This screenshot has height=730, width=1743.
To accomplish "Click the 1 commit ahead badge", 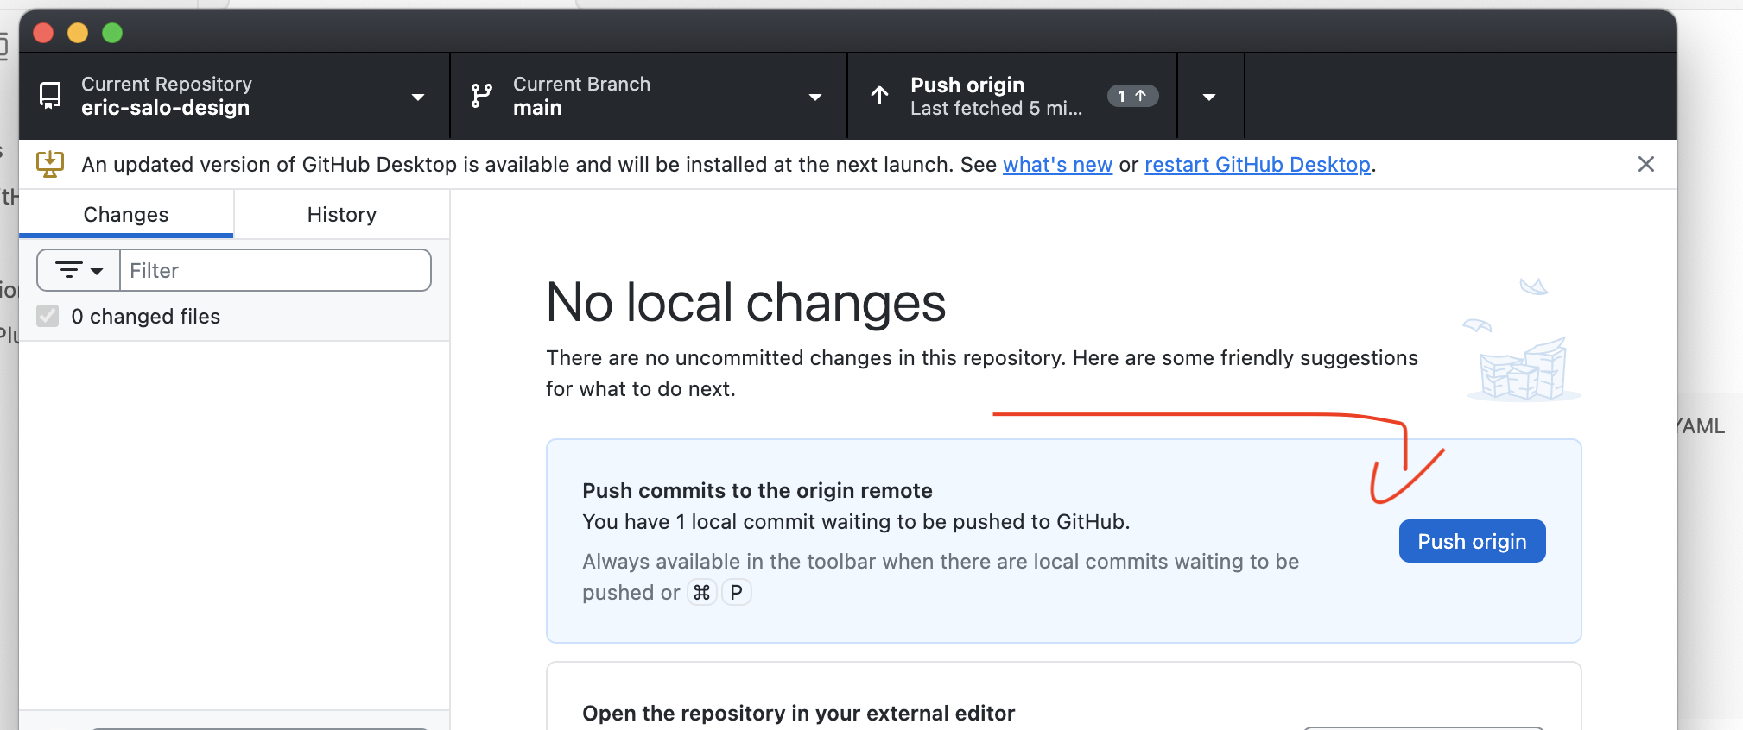I will [x=1132, y=96].
